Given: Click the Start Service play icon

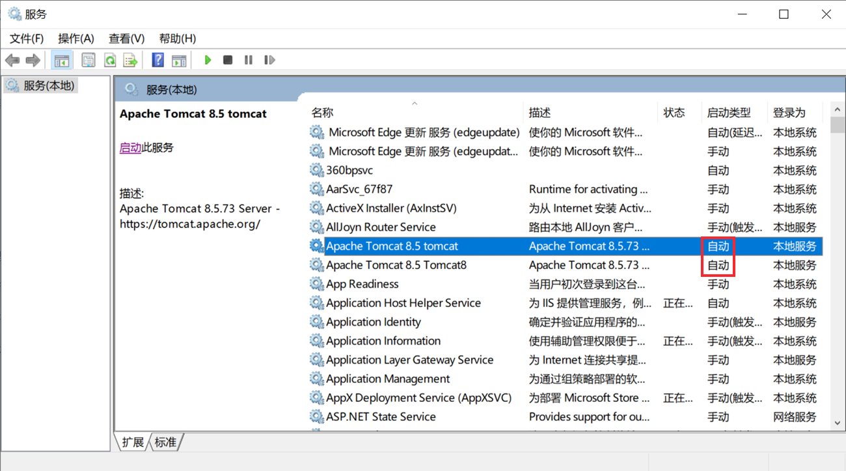Looking at the screenshot, I should click(208, 60).
